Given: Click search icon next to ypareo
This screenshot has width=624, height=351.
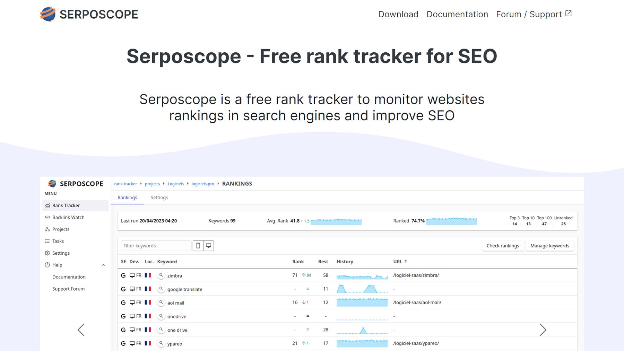Looking at the screenshot, I should pos(161,343).
